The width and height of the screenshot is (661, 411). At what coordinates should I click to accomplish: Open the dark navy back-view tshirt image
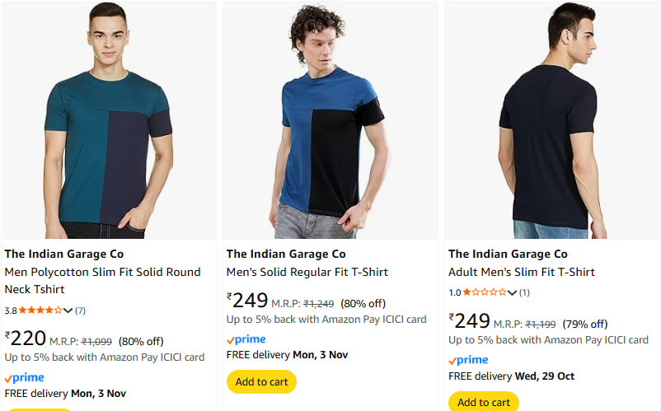(552, 121)
